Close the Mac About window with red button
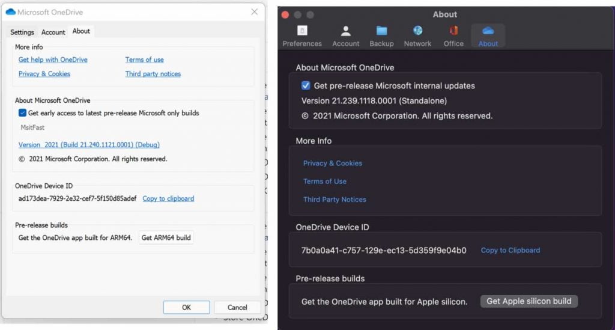Viewport: 615px width, 330px height. (285, 15)
